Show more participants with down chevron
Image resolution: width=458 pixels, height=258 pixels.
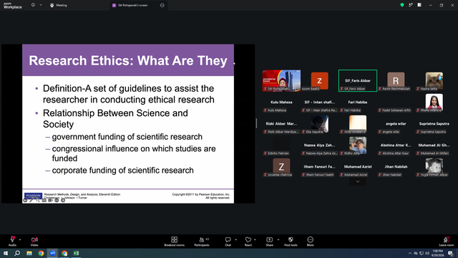(x=358, y=181)
